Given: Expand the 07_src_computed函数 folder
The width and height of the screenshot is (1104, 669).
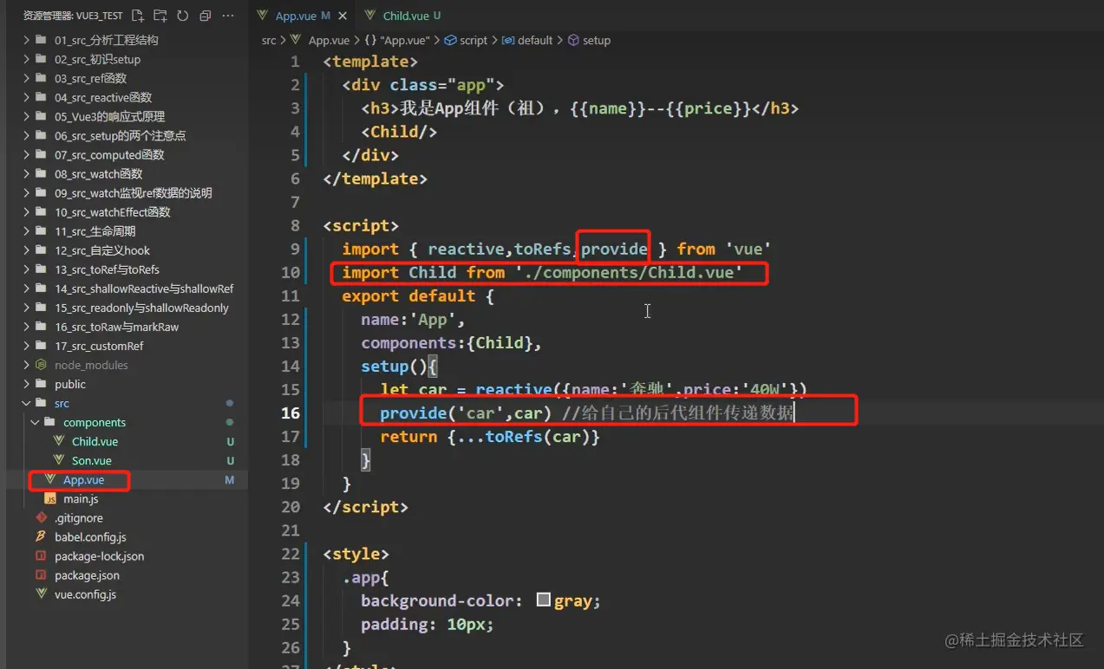Looking at the screenshot, I should point(27,154).
